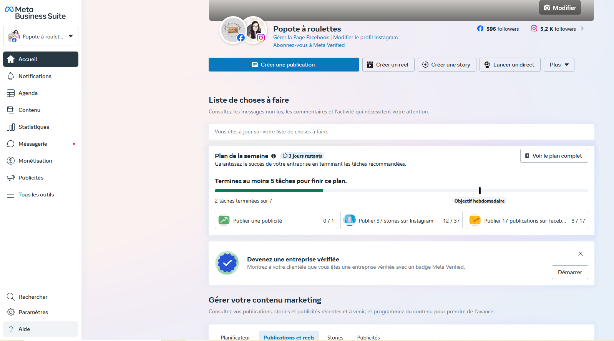The width and height of the screenshot is (614, 341).
Task: Open Paramètres in the sidebar
Action: [x=41, y=312]
